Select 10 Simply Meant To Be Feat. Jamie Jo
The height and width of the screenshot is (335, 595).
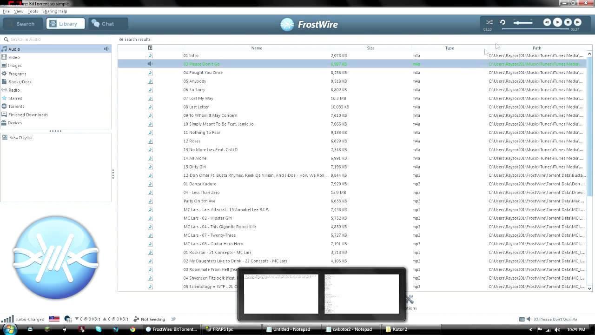tap(352, 124)
